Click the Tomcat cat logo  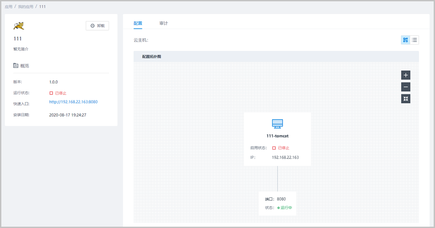point(18,26)
